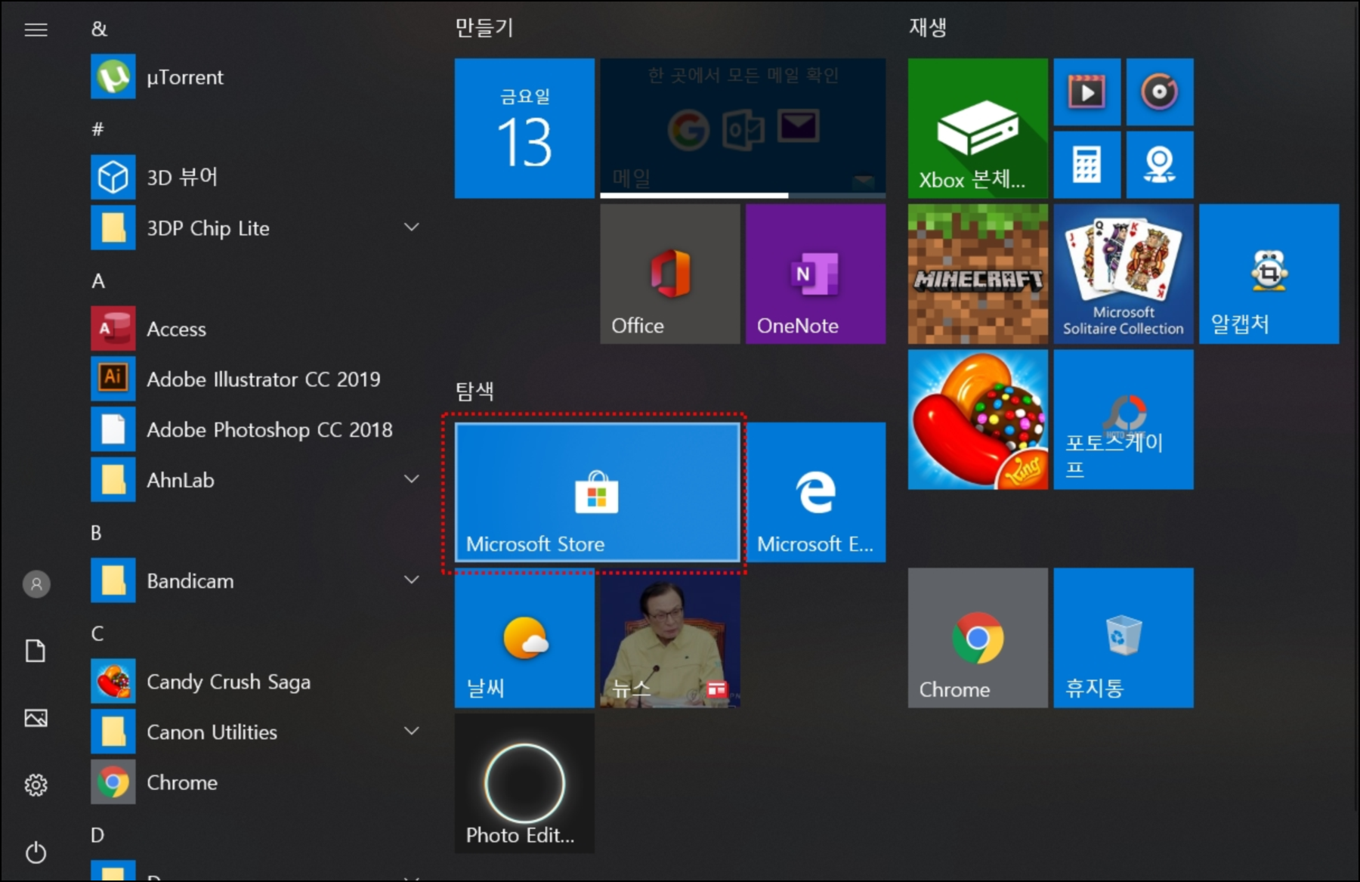
Task: Open the Microsoft Store tile
Action: coord(597,492)
